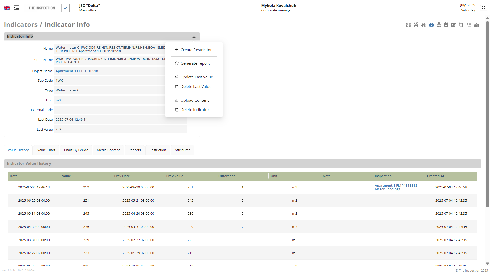The height and width of the screenshot is (275, 490).
Task: Choose Delete Last Value menu entry
Action: pos(196,87)
